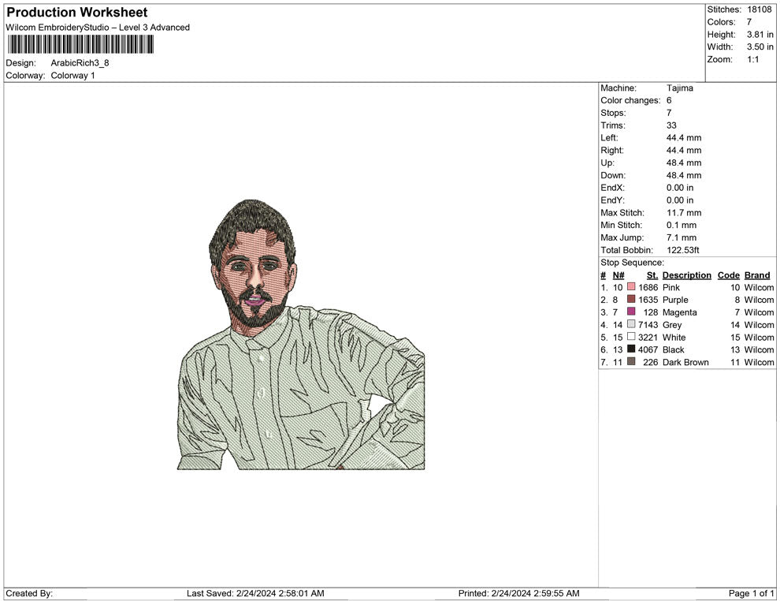Screen dimensions: 780x601
Task: Click the Machine value 'Tajima'
Action: (679, 88)
